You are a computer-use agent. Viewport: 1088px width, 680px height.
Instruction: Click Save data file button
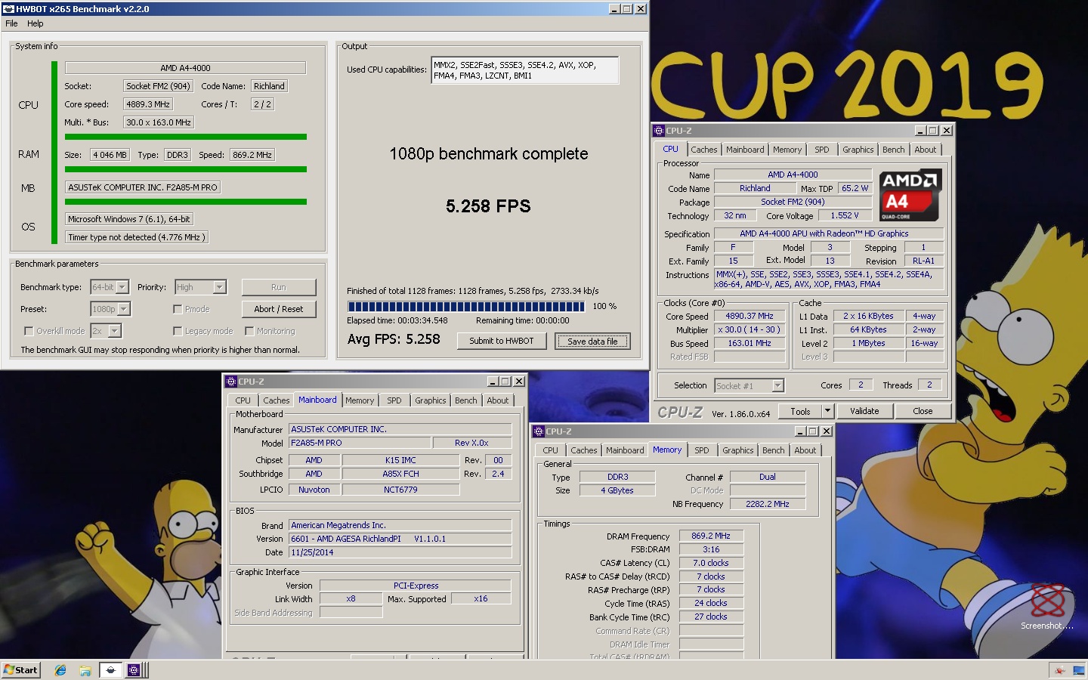click(x=592, y=342)
